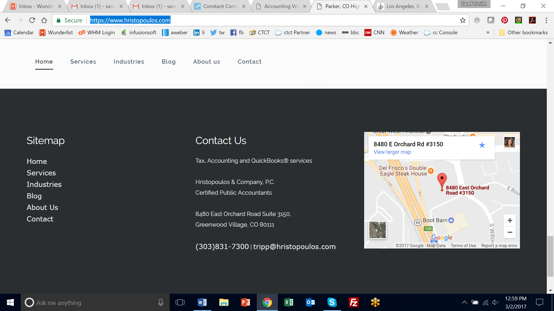Open the WHM Login bookmark
The image size is (554, 311).
coord(97,33)
